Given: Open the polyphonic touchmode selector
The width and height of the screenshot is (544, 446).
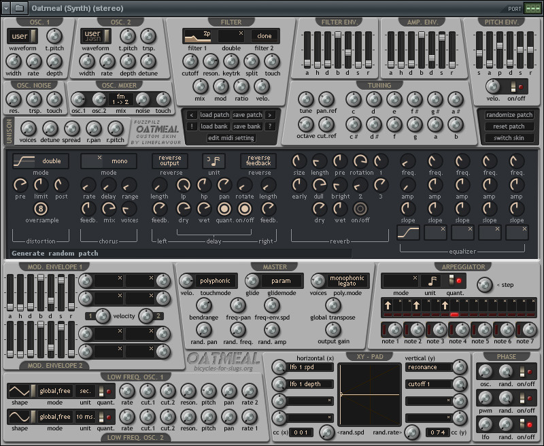Looking at the screenshot, I should (x=215, y=281).
